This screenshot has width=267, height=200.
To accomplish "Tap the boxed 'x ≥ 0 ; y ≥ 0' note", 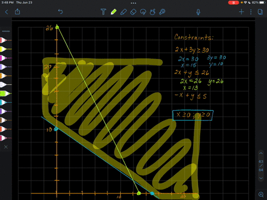I will coord(193,115).
